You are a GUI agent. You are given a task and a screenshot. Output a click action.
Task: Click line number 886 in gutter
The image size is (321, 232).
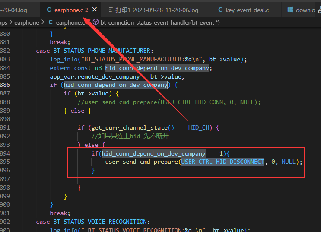point(5,85)
